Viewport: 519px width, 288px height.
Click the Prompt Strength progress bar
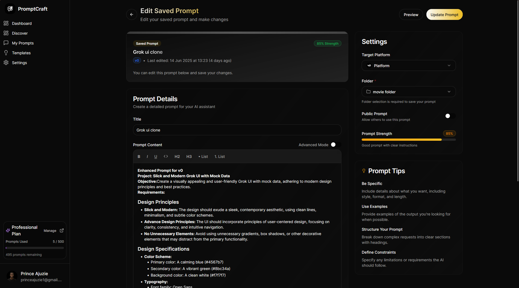(409, 140)
